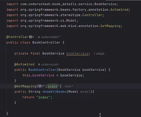Click the codersstash author hint above the class
Screen dimensions: 141x117
click(x=49, y=37)
